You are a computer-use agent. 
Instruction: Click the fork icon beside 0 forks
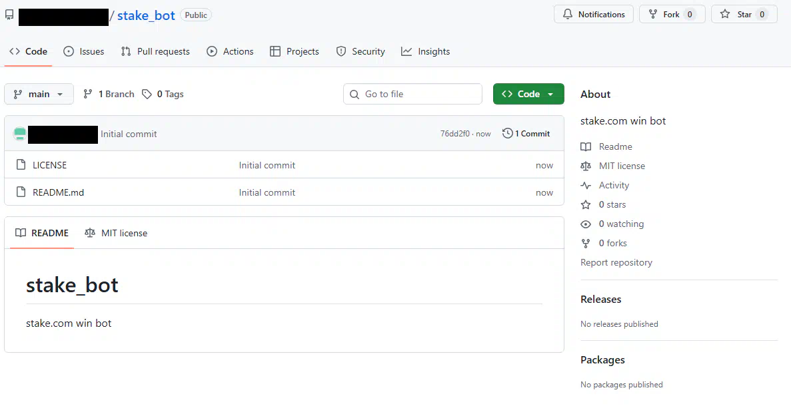[586, 243]
